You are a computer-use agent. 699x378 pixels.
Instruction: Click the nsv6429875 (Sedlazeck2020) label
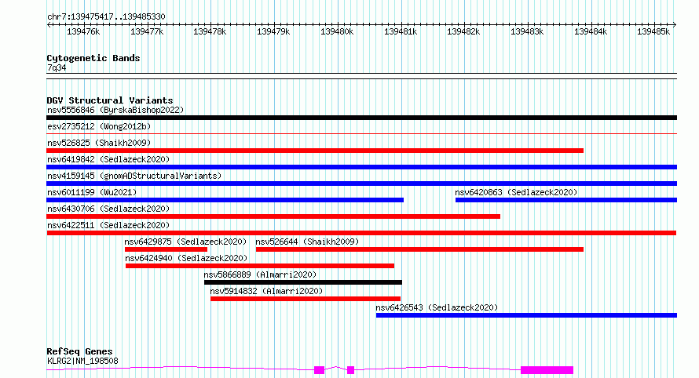click(x=185, y=242)
